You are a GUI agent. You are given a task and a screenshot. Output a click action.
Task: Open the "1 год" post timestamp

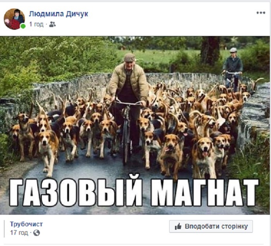(x=36, y=24)
